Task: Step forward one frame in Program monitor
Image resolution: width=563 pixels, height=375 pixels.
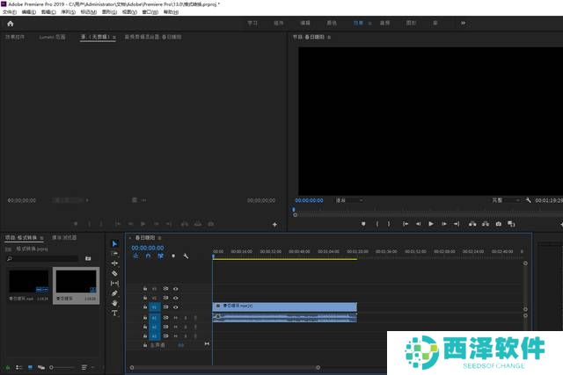Action: pos(444,224)
